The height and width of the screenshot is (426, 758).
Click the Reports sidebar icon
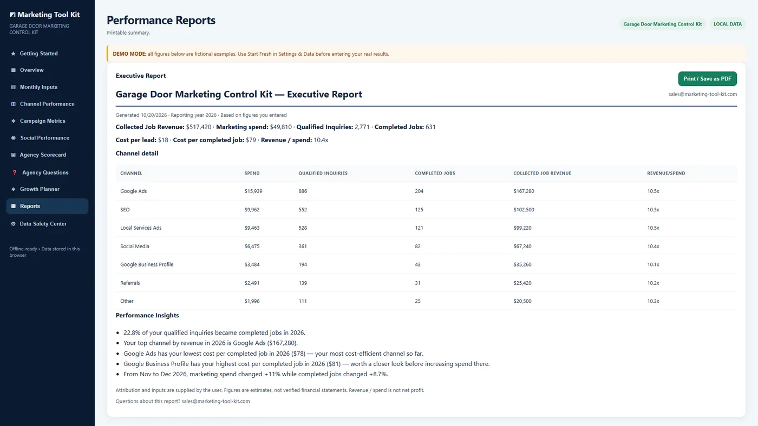[14, 206]
